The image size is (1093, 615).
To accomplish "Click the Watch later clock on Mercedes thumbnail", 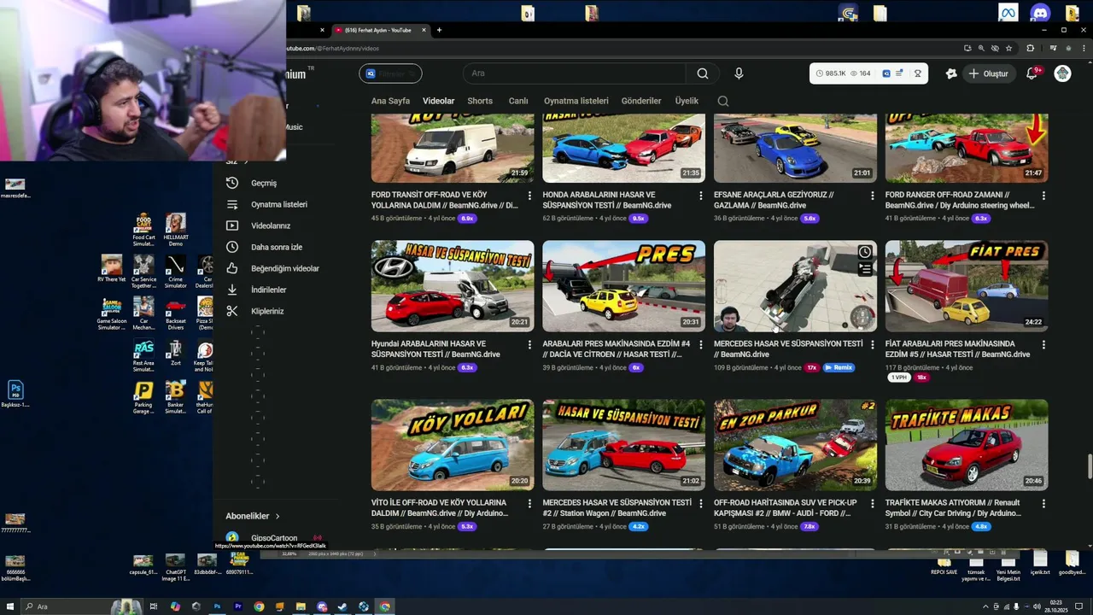I will (x=865, y=252).
